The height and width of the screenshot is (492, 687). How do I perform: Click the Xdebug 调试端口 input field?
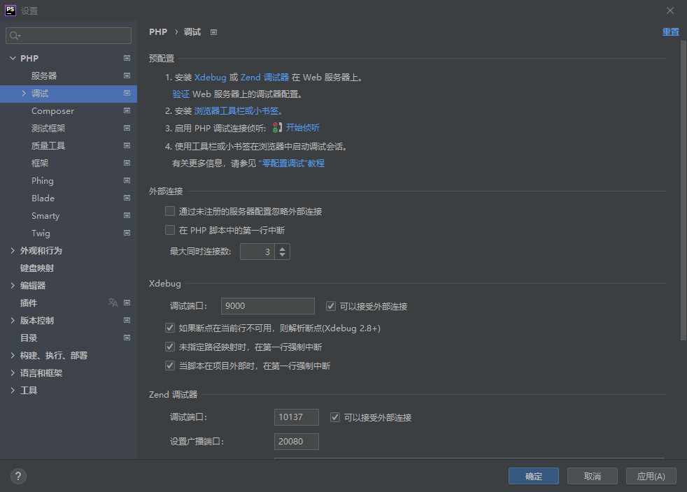coord(267,305)
